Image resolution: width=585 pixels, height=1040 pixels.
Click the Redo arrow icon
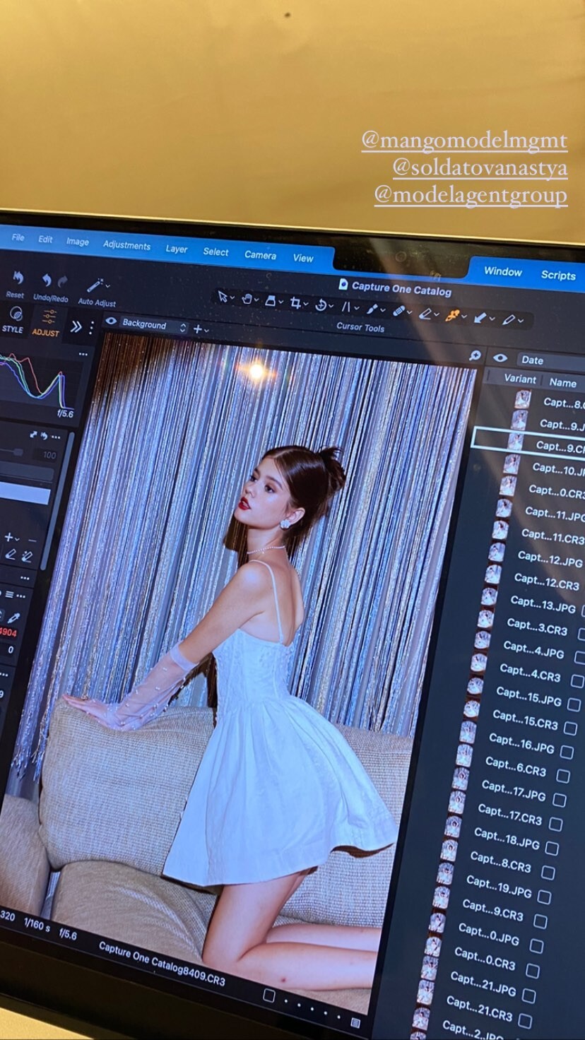coord(63,281)
